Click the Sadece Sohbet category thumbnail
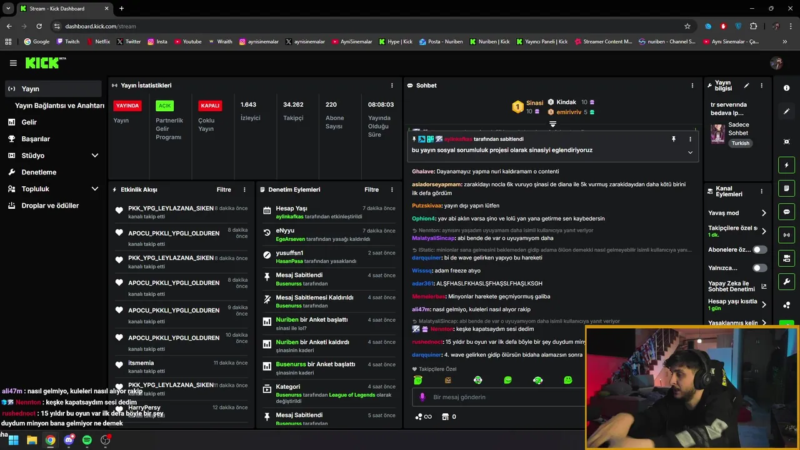The image size is (800, 450). pos(717,134)
